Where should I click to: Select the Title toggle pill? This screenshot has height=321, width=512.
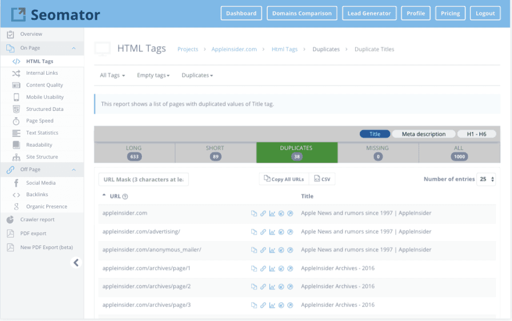[x=375, y=134]
